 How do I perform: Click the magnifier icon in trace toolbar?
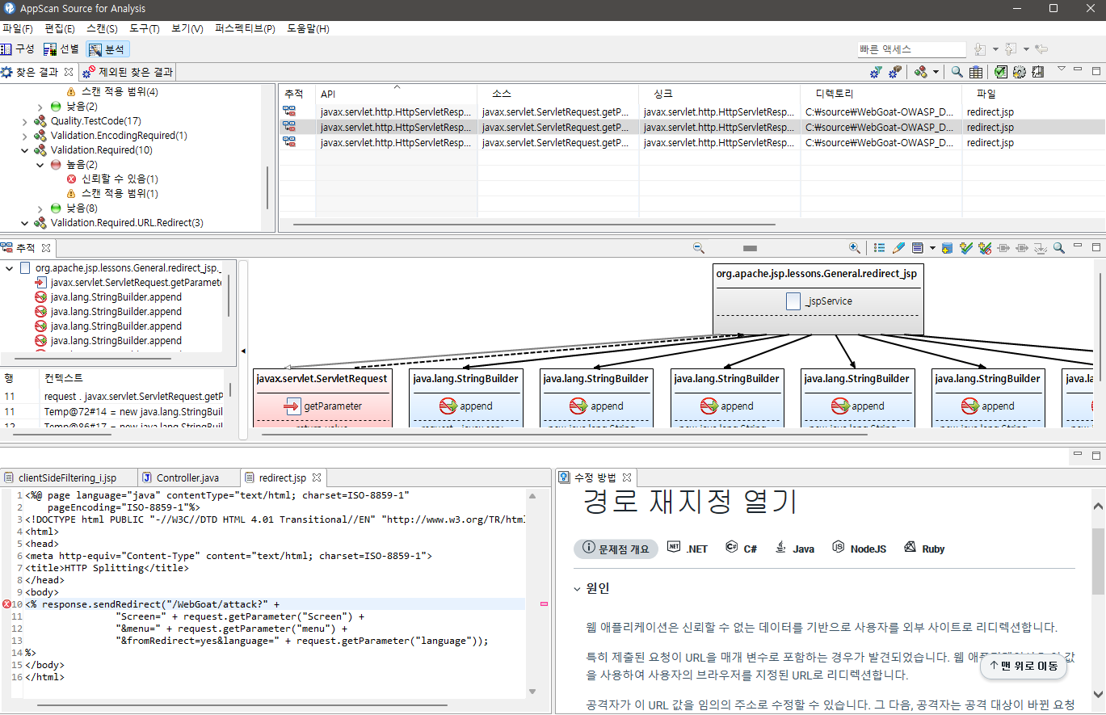point(1058,248)
